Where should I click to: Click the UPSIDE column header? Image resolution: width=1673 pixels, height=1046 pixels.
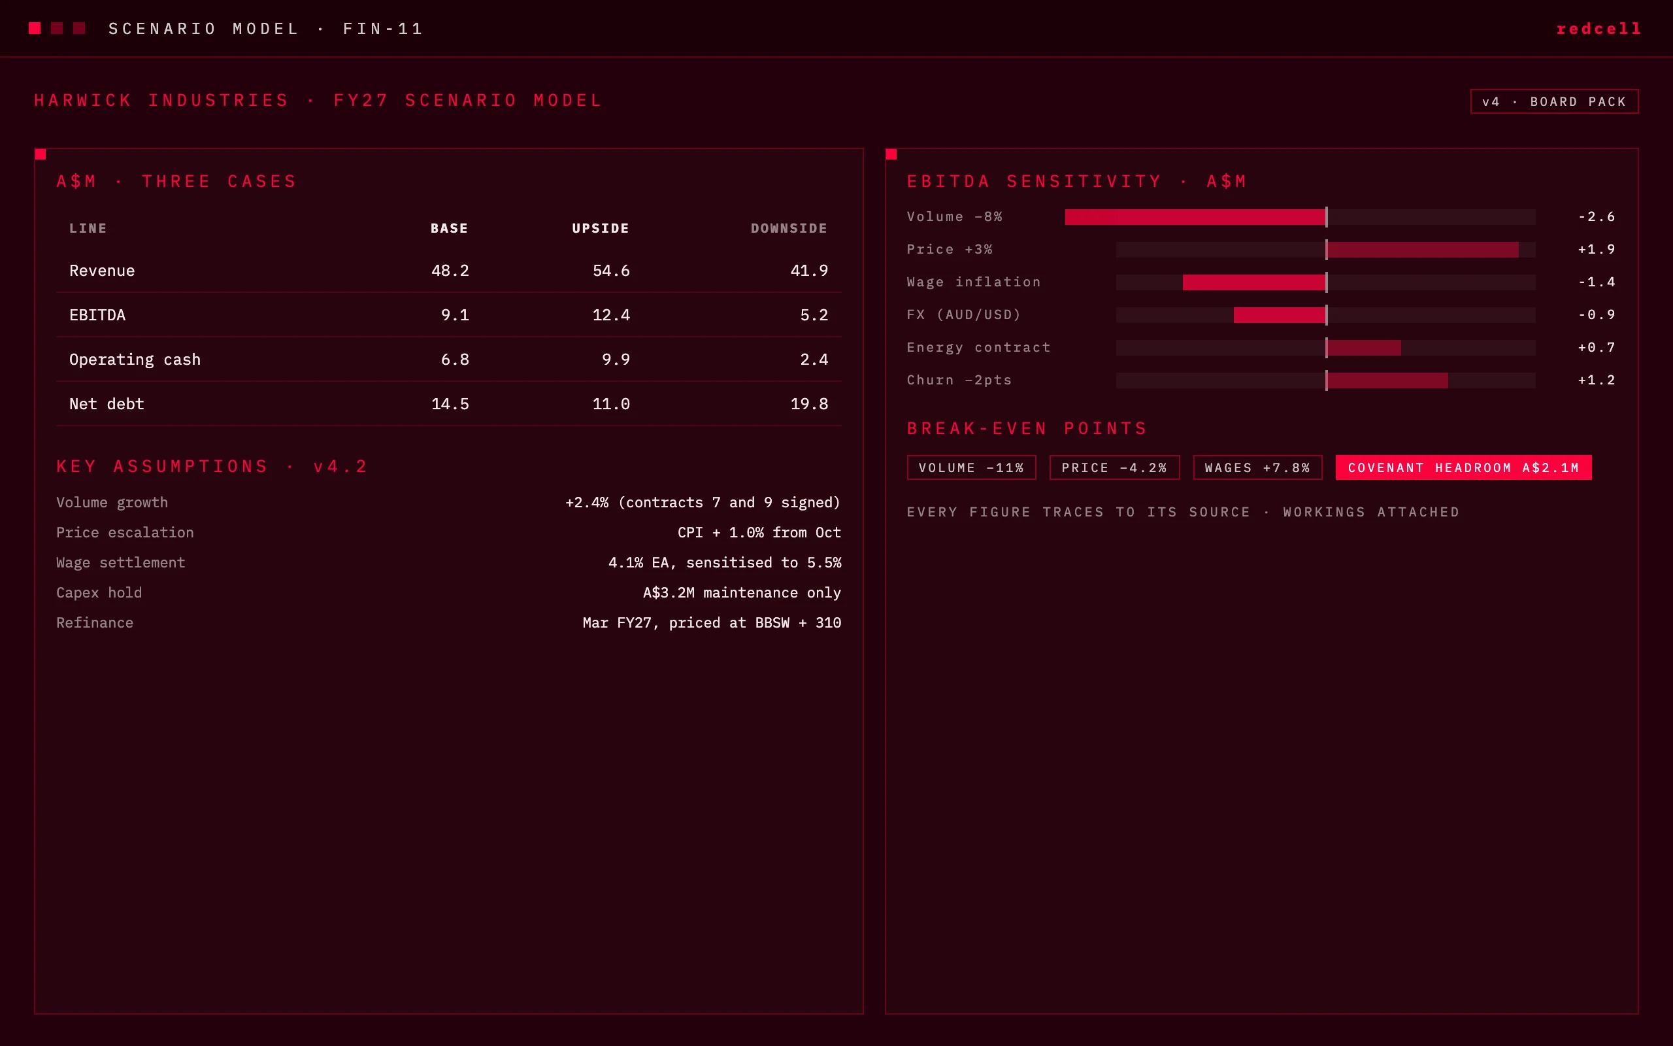(601, 228)
